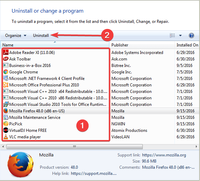Click the horizontal scrollbar left arrow
The image size is (200, 181).
click(3, 147)
